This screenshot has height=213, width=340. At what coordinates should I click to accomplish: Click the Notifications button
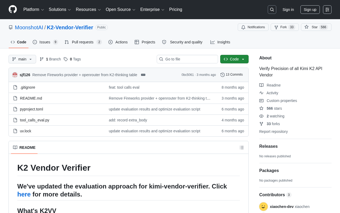tap(253, 27)
